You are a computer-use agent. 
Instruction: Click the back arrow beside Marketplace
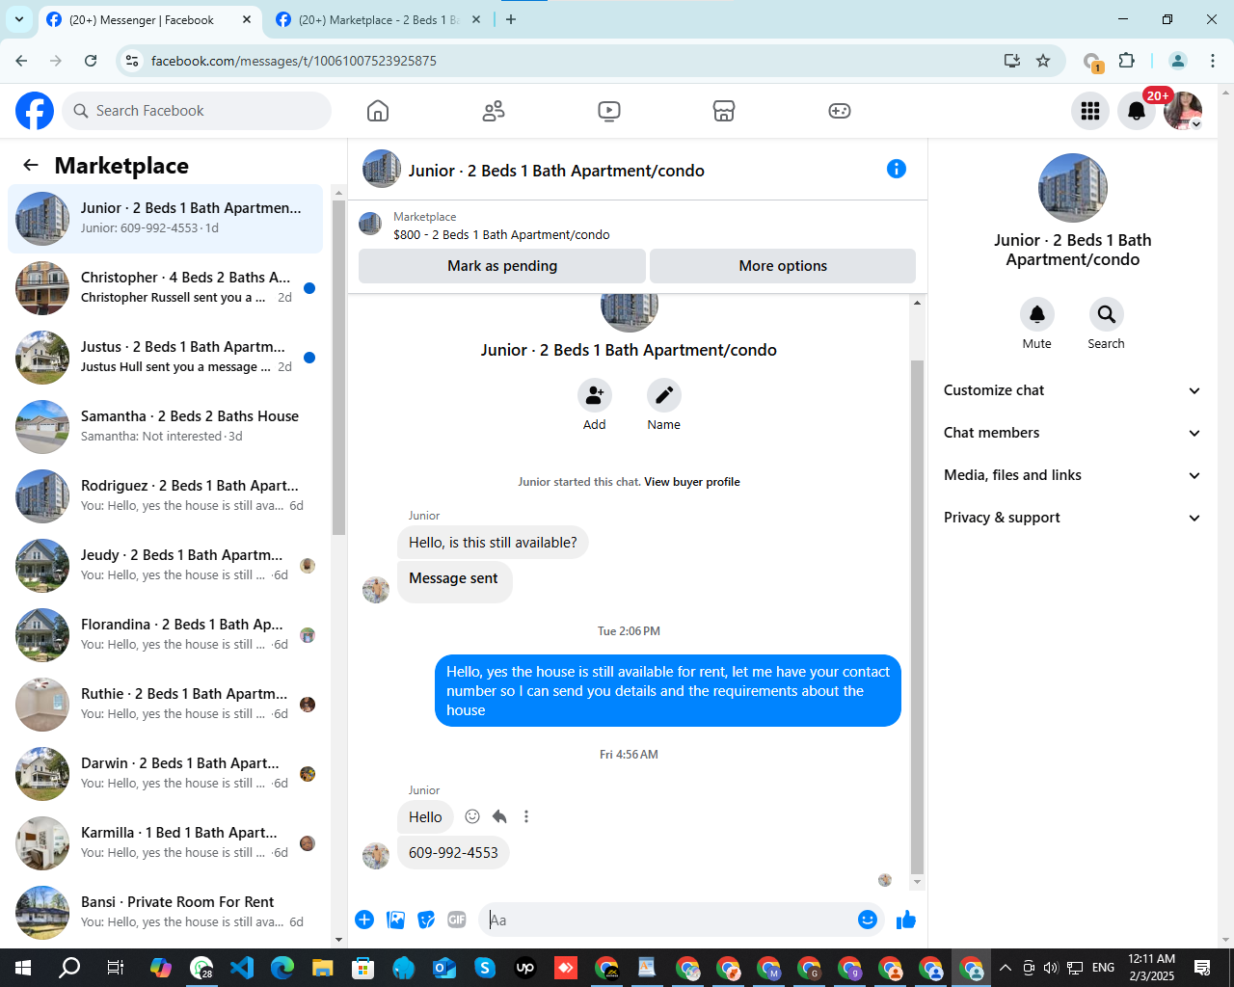(31, 165)
